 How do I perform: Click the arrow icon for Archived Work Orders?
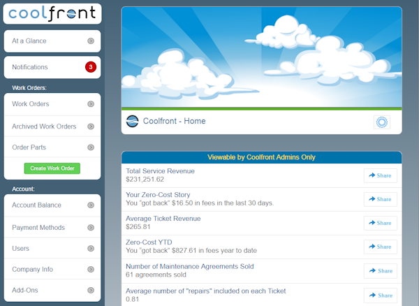[x=91, y=126]
